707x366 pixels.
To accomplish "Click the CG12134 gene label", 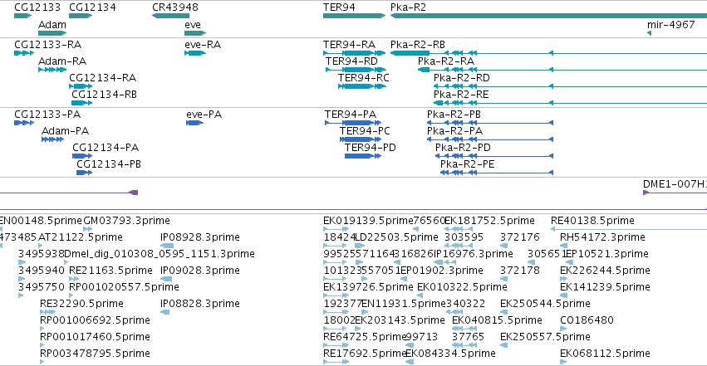I will [x=92, y=7].
